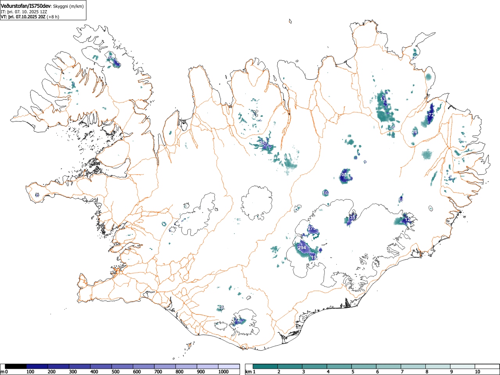This screenshot has height=375, width=500.
Task: Click the 300–400 m legend swatch
Action: point(80,366)
